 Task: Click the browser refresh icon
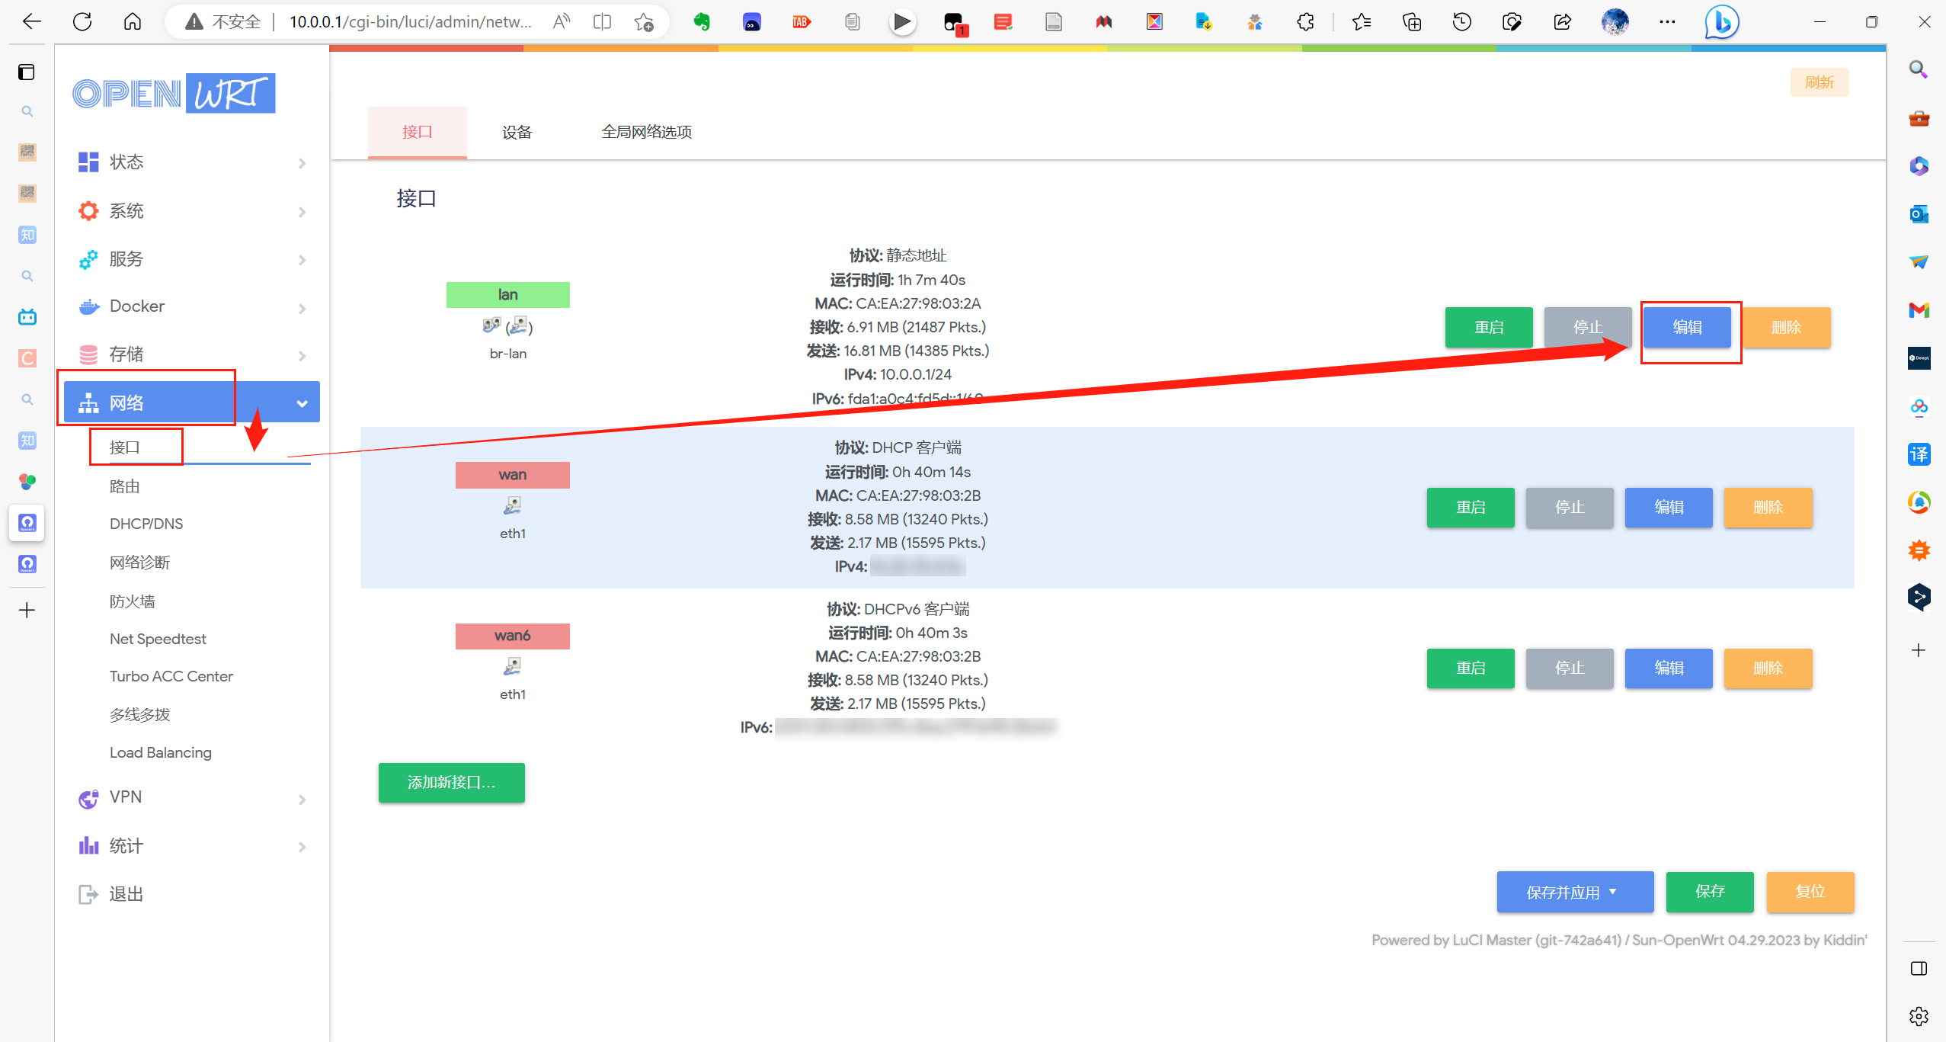pyautogui.click(x=82, y=21)
